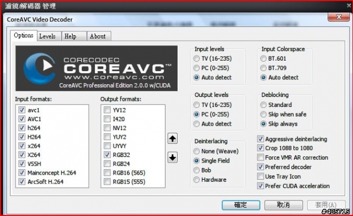The image size is (353, 216).
Task: Toggle uppercase AVC1 input format
Action: click(x=22, y=119)
